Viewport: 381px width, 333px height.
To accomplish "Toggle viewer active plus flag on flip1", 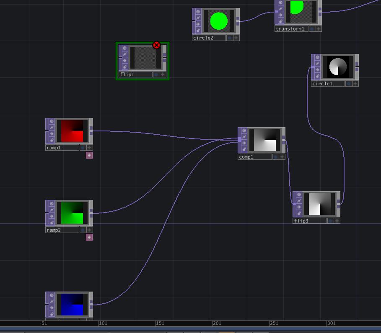I will tap(163, 74).
